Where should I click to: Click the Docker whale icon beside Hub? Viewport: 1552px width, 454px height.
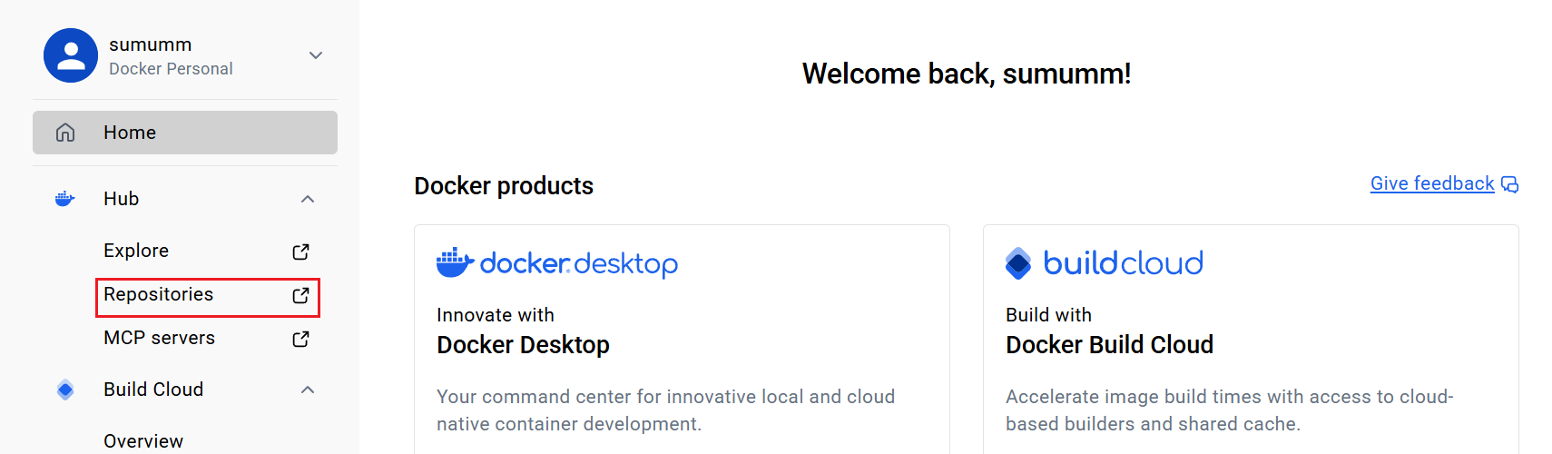click(65, 199)
